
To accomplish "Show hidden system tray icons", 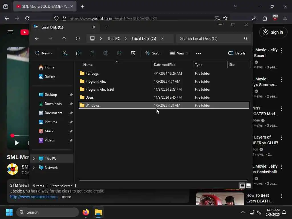I will (243, 212).
